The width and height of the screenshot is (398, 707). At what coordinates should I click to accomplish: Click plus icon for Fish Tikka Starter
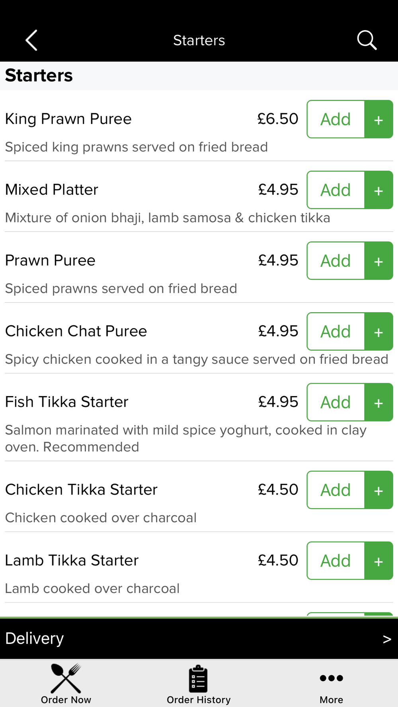coord(378,402)
